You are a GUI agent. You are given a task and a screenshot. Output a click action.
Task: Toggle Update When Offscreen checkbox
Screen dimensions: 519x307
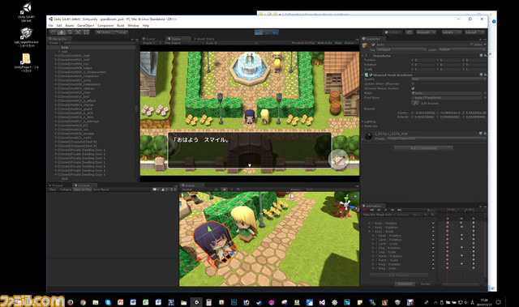pyautogui.click(x=413, y=84)
